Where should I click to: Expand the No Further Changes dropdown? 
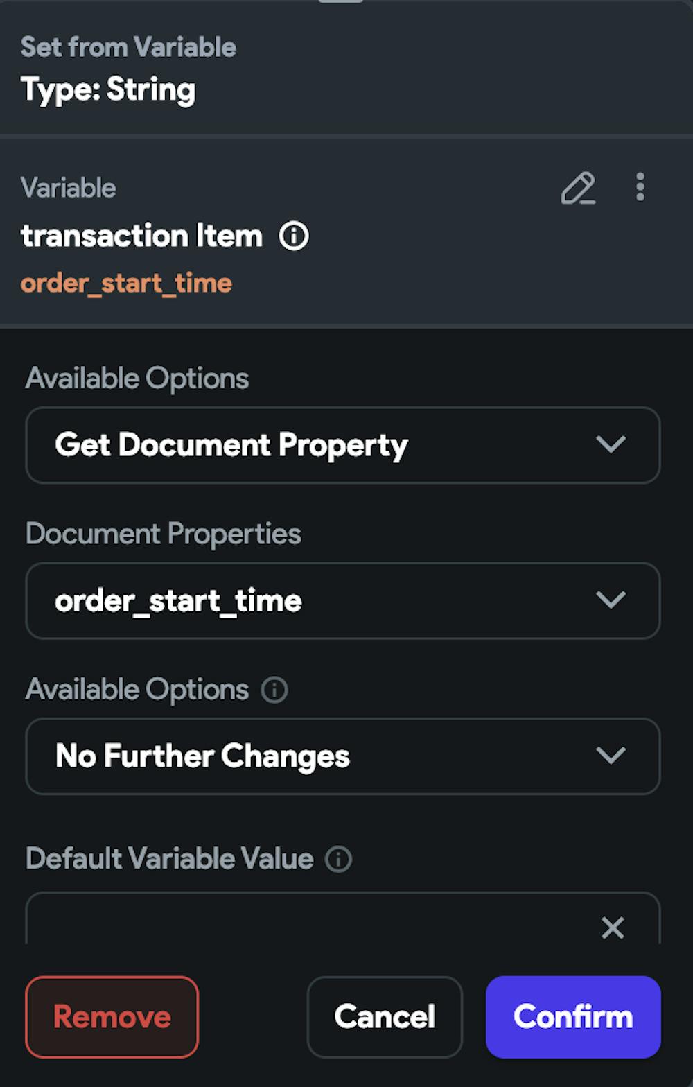(x=342, y=756)
